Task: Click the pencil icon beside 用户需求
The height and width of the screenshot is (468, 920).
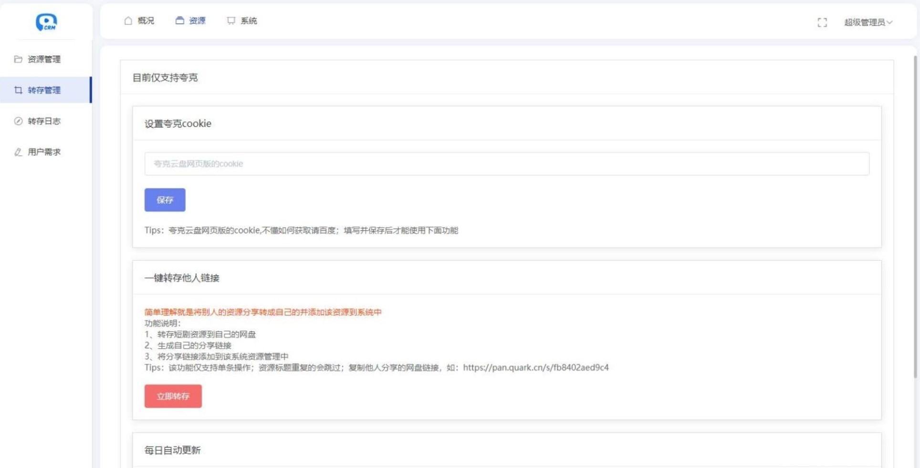Action: 18,152
